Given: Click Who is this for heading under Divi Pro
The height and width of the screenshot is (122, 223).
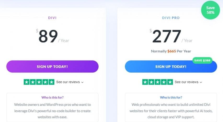Looking at the screenshot, I should (x=171, y=97).
